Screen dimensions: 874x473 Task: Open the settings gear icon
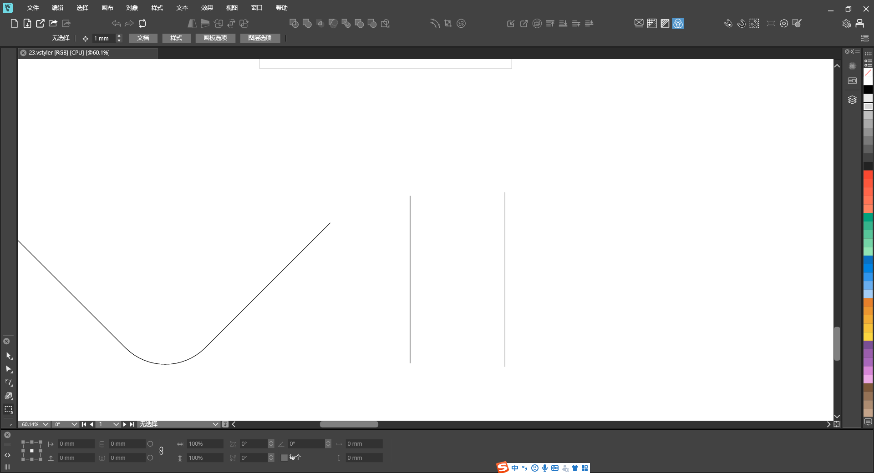coord(846,23)
